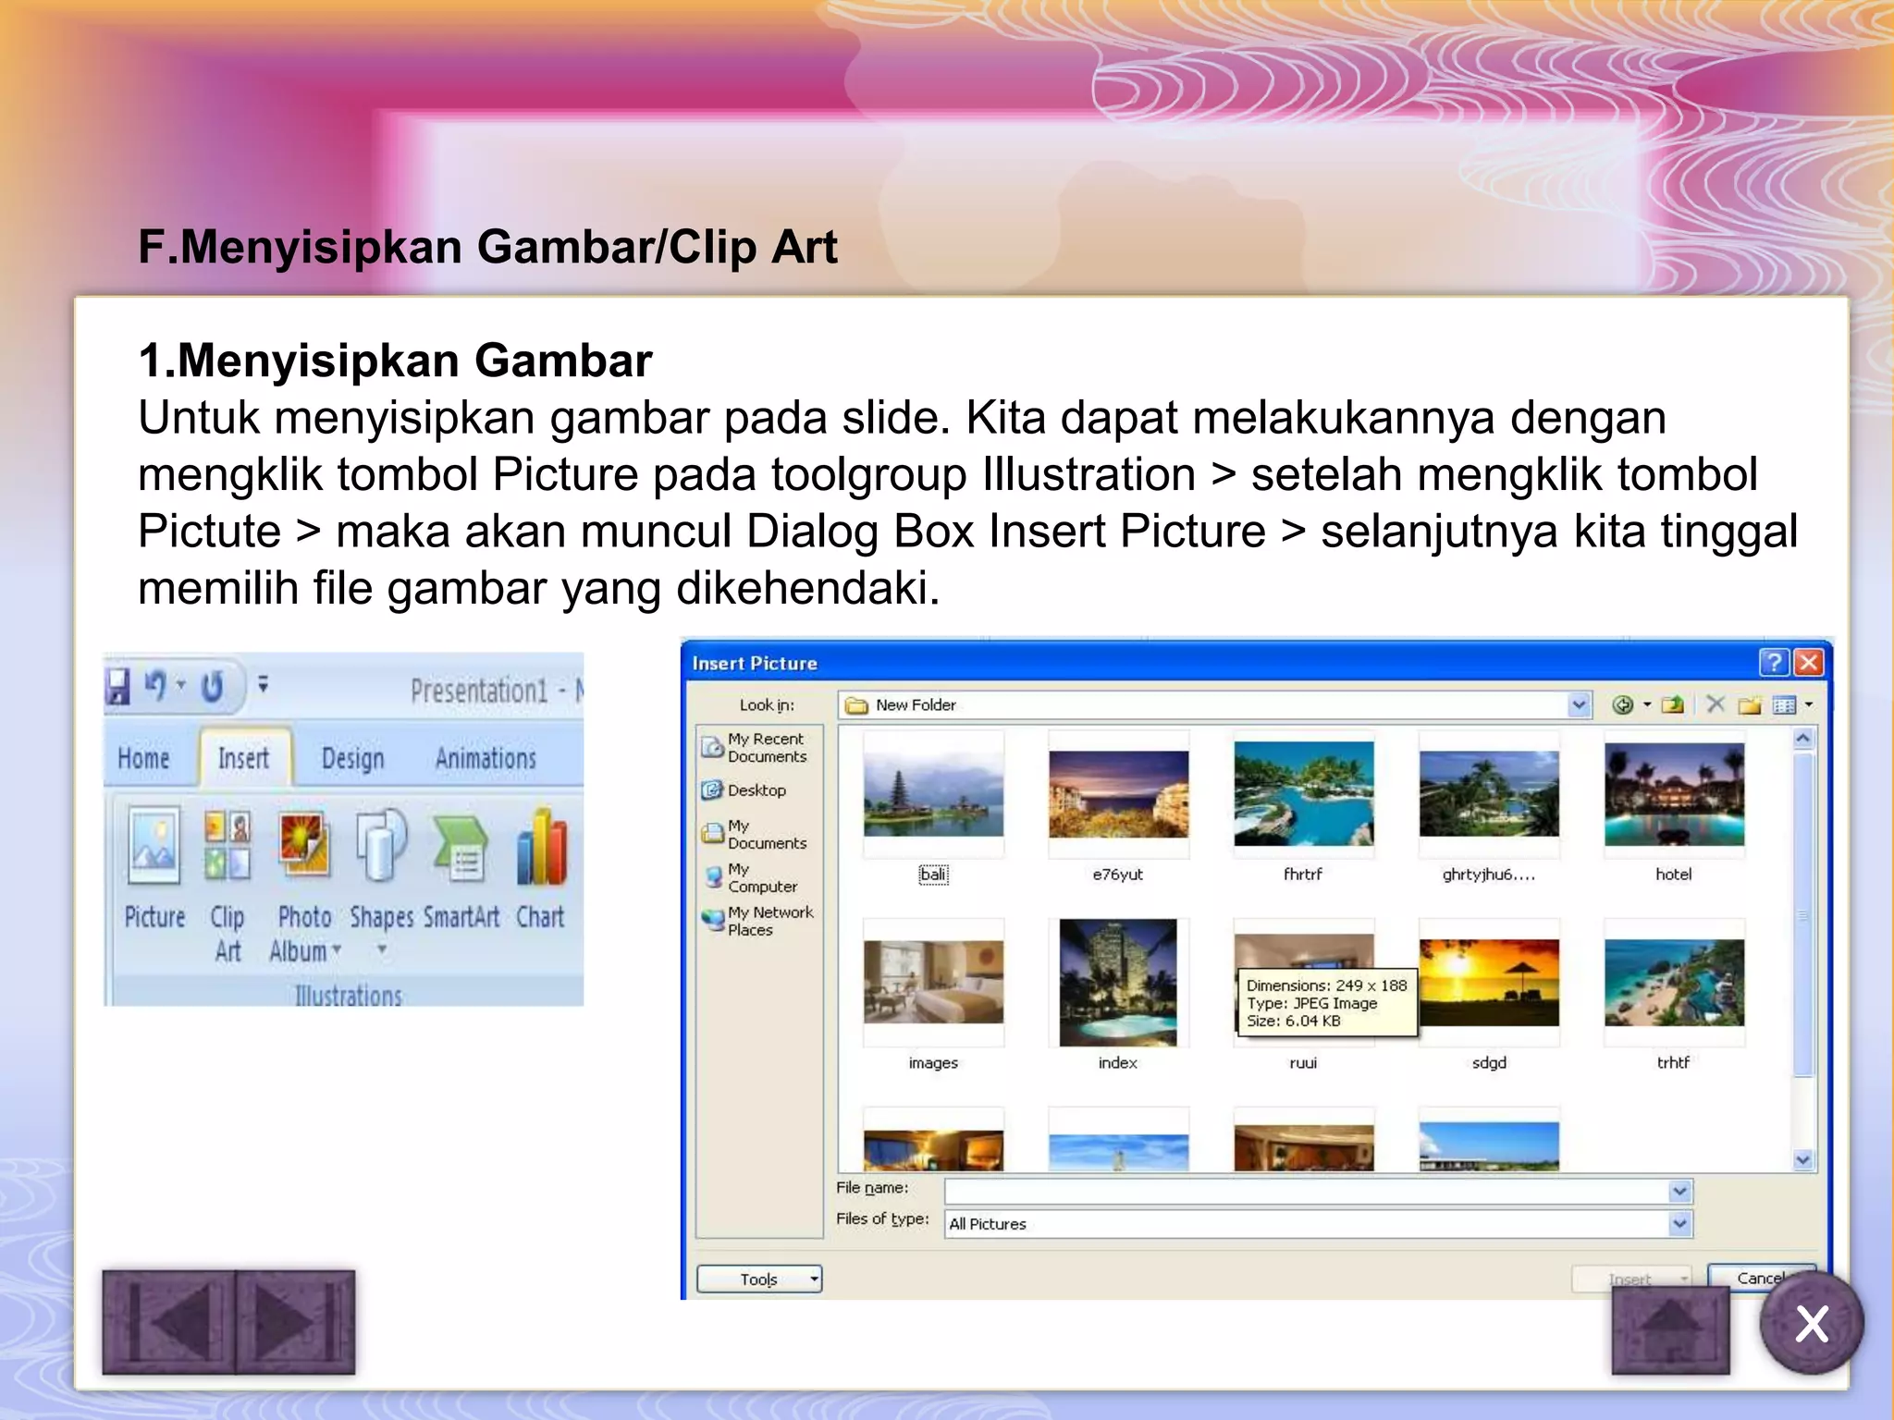Image resolution: width=1894 pixels, height=1420 pixels.
Task: Select the fhrtrf image thumbnail
Action: (1303, 795)
